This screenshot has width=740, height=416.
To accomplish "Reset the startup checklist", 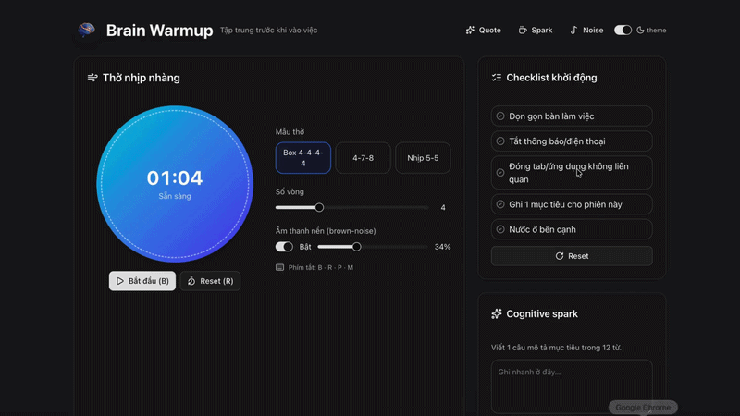I will 572,256.
